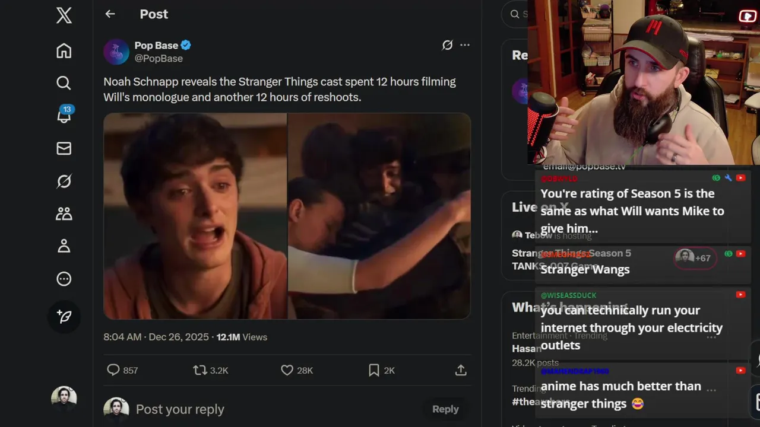Viewport: 760px width, 427px height.
Task: Open post options three-dot menu
Action: [x=465, y=45]
